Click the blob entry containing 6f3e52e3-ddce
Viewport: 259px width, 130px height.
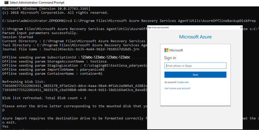tap(75, 86)
